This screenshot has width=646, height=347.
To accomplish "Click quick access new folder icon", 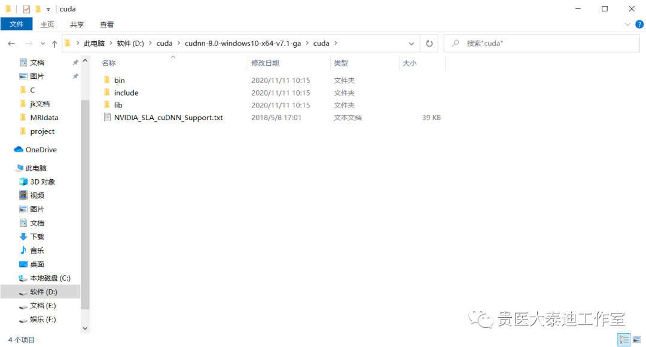I will (x=38, y=8).
